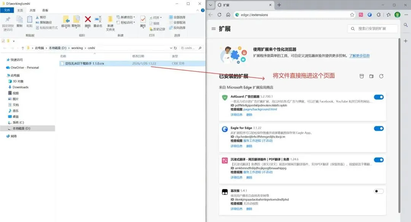Click Edge sidebar plus icon
Image resolution: width=411 pixels, height=222 pixels.
coord(406,41)
